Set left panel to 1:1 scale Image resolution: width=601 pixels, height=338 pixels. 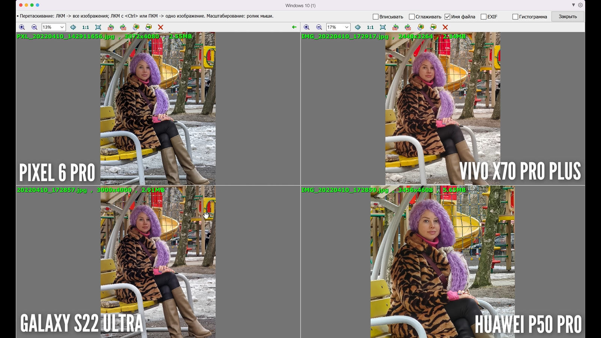click(x=86, y=27)
